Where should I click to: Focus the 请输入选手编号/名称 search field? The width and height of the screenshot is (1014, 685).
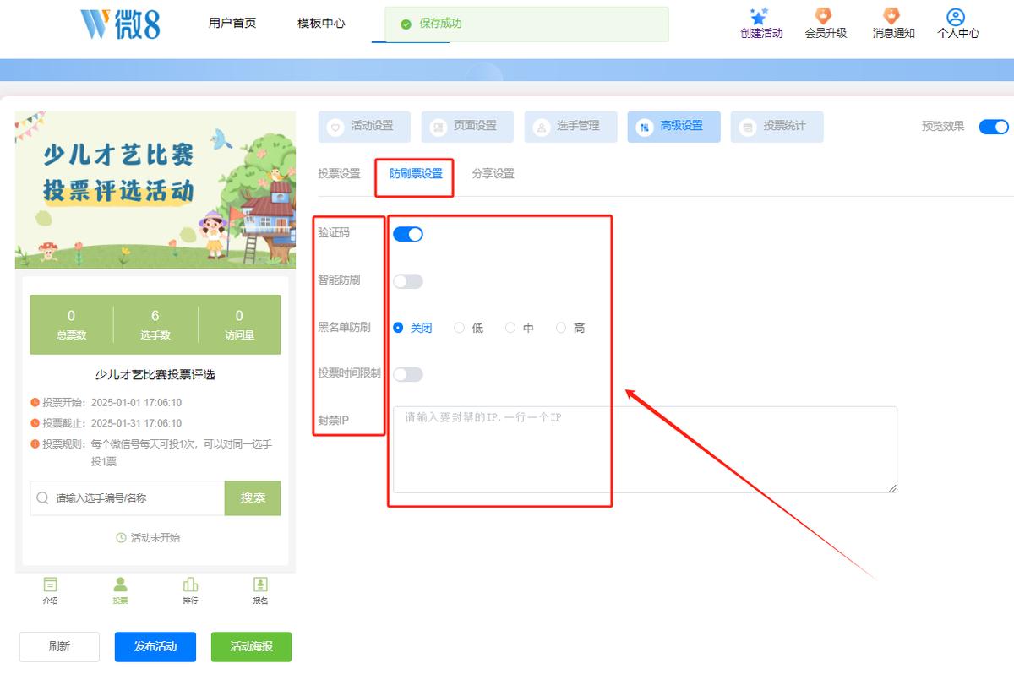click(128, 498)
